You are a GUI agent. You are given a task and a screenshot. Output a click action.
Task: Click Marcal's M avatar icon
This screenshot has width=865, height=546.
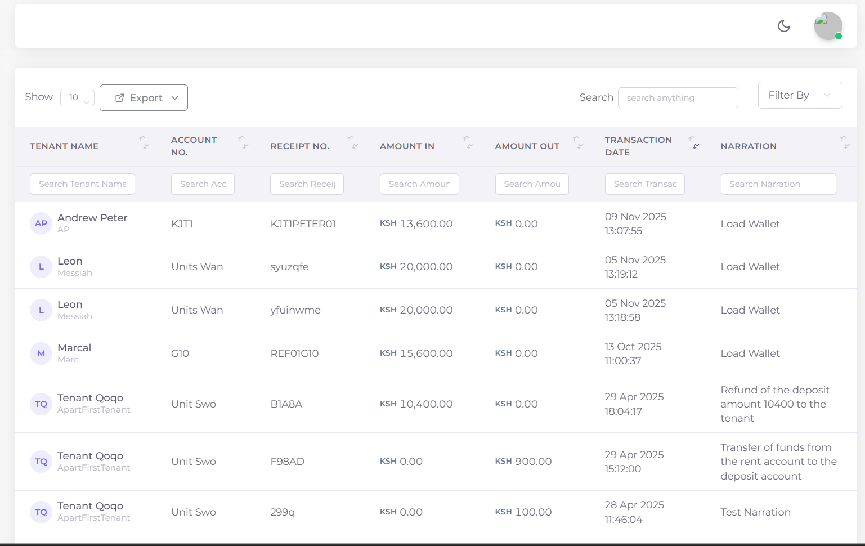click(41, 353)
